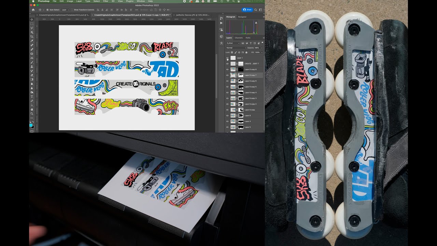The width and height of the screenshot is (437, 246).
Task: Filter layers by adjustment layer type
Action: tap(247, 43)
